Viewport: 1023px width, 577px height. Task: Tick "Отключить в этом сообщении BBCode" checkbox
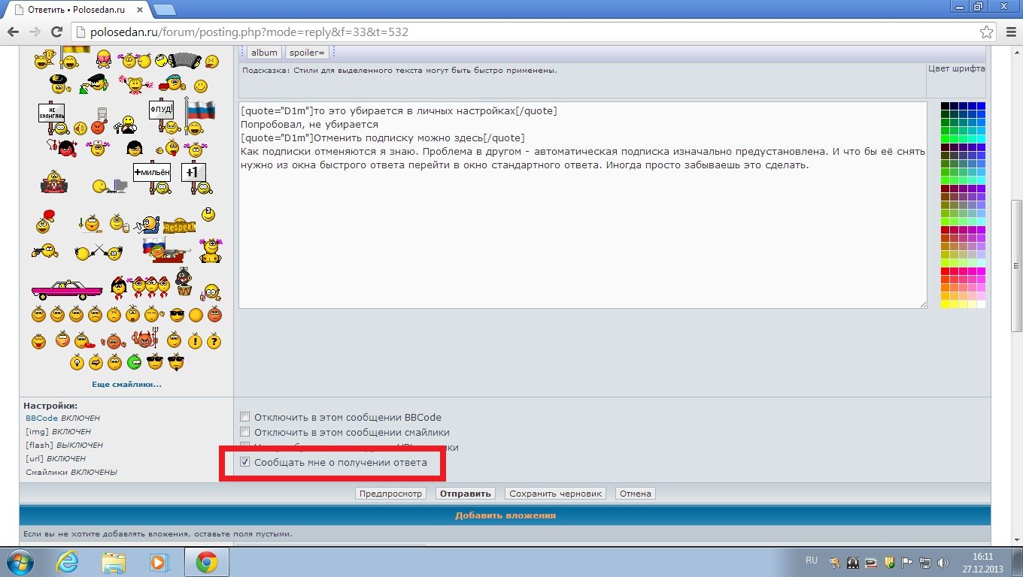[244, 417]
